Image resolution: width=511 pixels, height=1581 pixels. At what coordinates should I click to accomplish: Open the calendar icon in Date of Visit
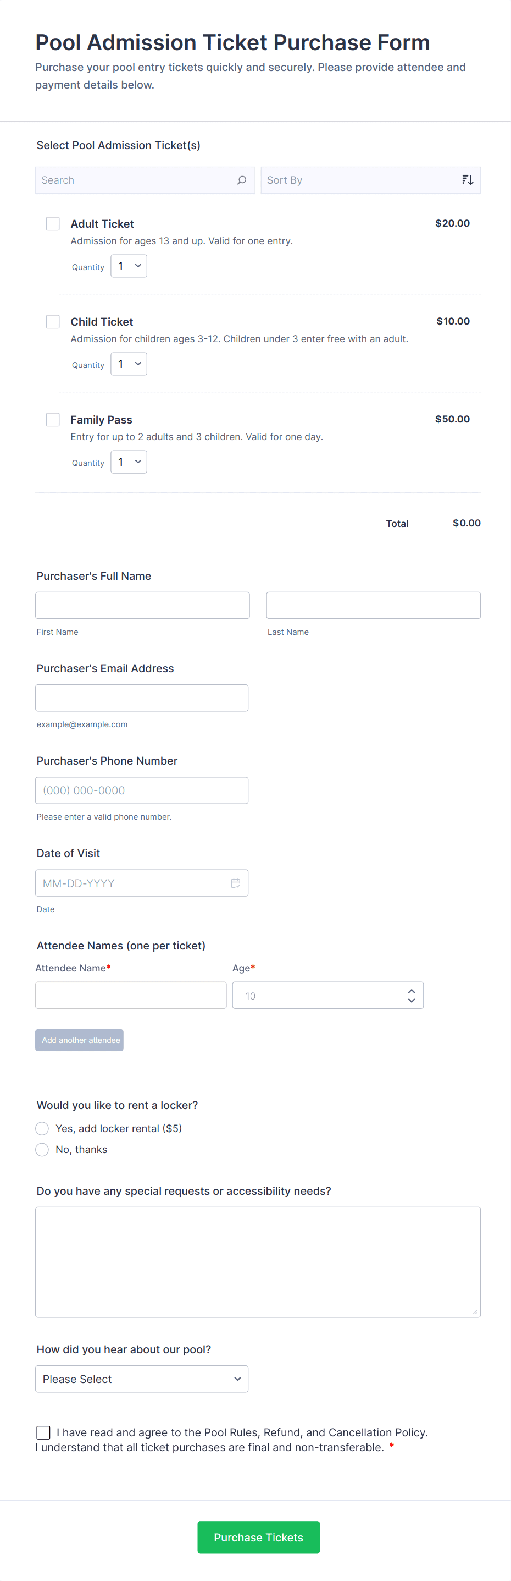pos(235,883)
